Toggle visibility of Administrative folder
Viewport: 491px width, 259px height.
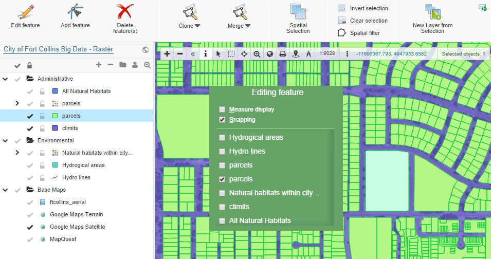17,79
